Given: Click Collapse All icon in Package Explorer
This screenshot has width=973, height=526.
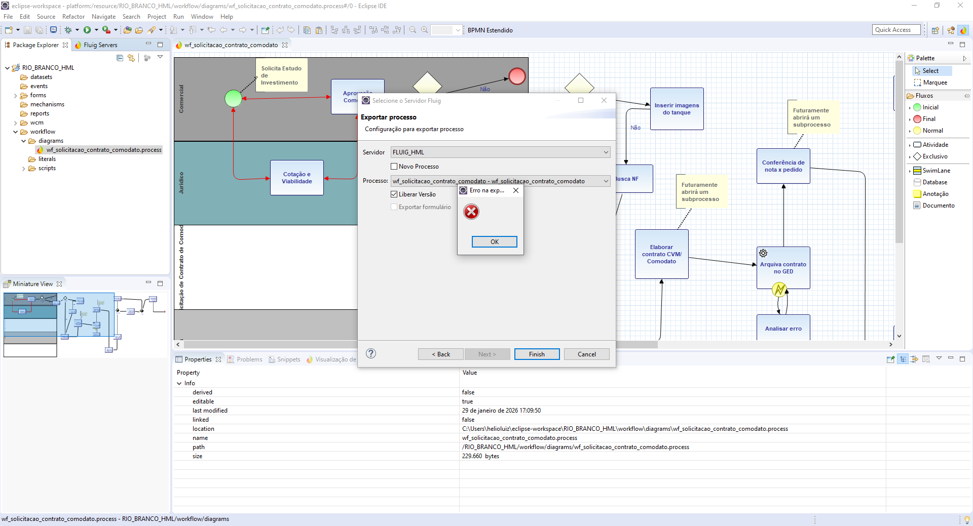Looking at the screenshot, I should click(120, 58).
